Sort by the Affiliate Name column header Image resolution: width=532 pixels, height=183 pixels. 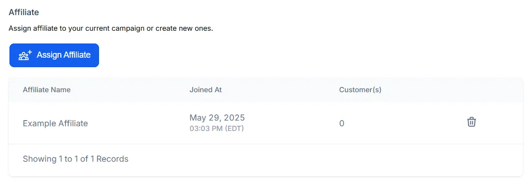click(47, 90)
